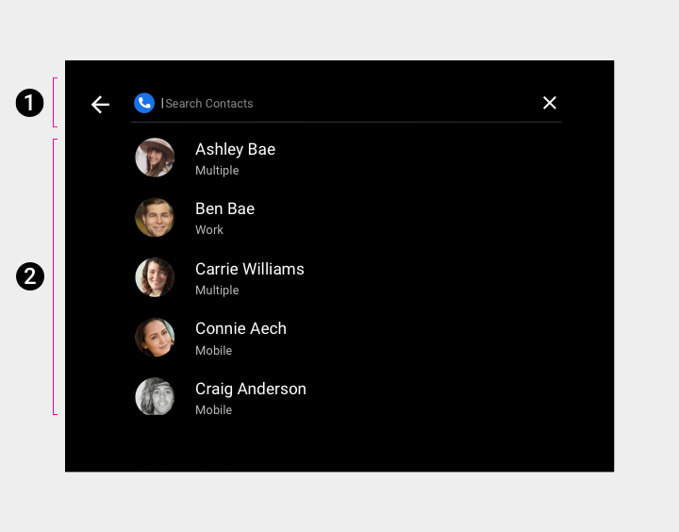679x532 pixels.
Task: Open the Craig Anderson contact name
Action: pos(250,389)
